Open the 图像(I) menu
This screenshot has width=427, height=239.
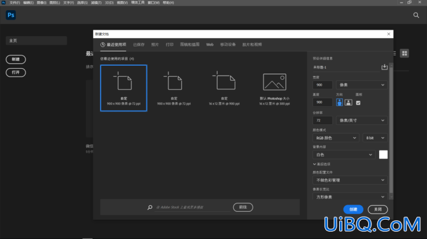click(x=42, y=2)
